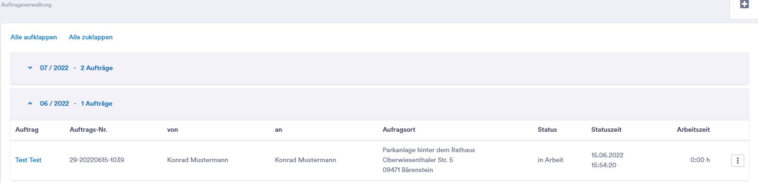
Task: Click the in Arbeit status cell
Action: click(x=551, y=160)
